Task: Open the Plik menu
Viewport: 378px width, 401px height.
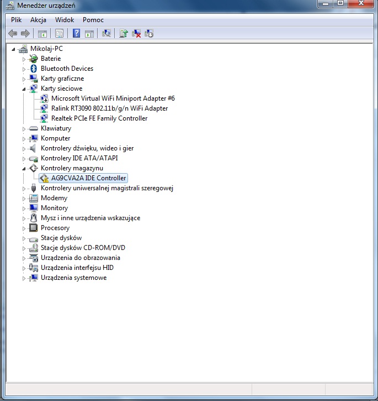Action: pos(17,20)
